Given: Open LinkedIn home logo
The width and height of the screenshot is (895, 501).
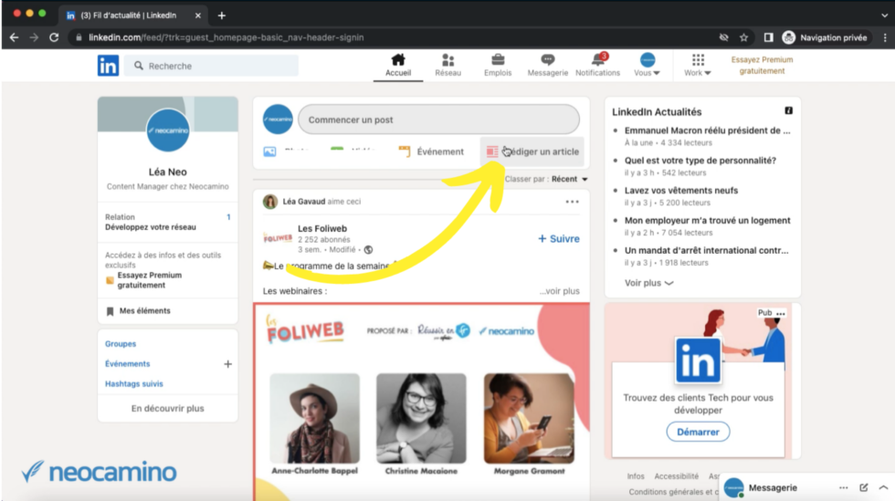Looking at the screenshot, I should coord(108,66).
